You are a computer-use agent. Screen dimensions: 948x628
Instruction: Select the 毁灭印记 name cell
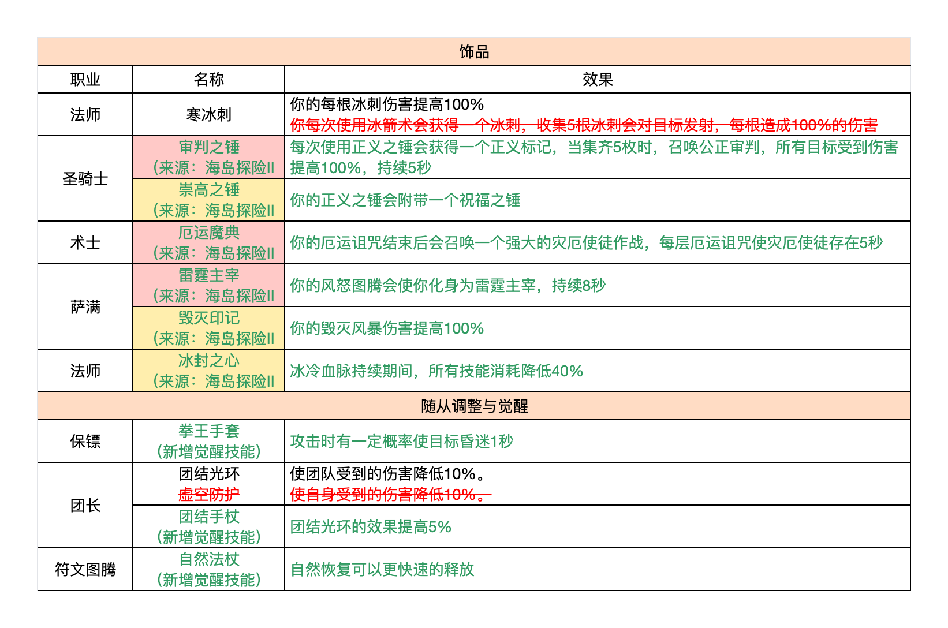pos(208,328)
